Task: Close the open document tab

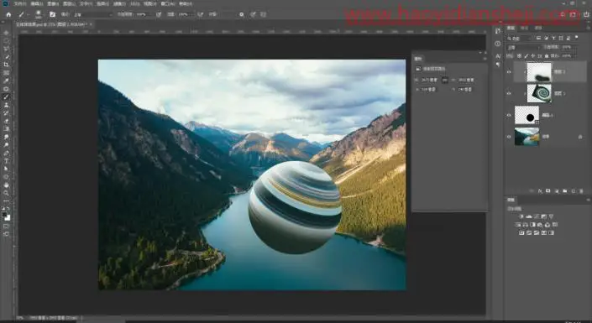Action: 91,24
